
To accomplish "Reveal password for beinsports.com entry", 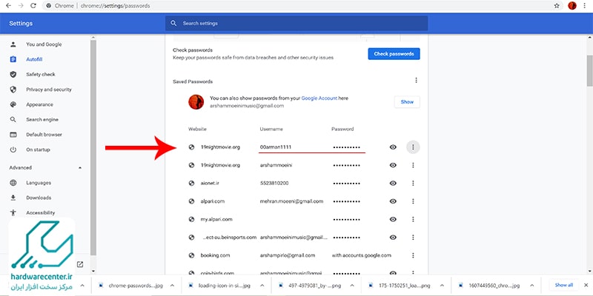I will (393, 238).
